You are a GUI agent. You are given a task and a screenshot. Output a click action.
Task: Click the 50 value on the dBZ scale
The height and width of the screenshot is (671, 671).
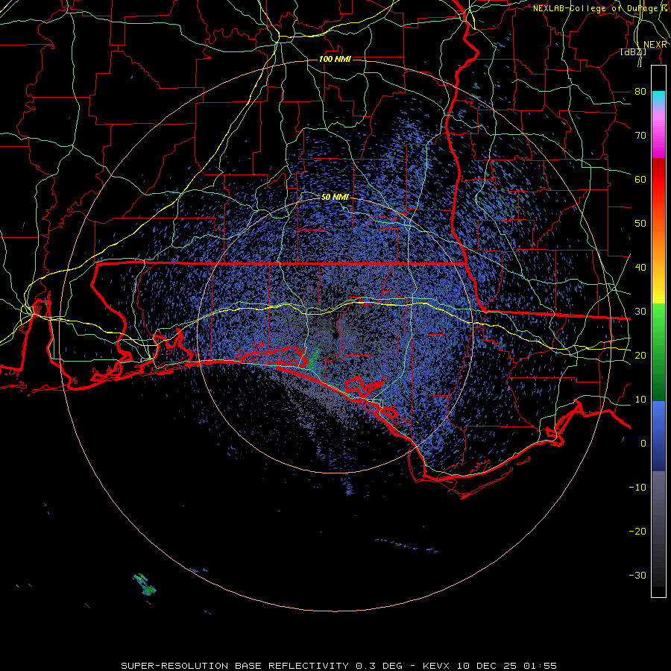[x=640, y=224]
